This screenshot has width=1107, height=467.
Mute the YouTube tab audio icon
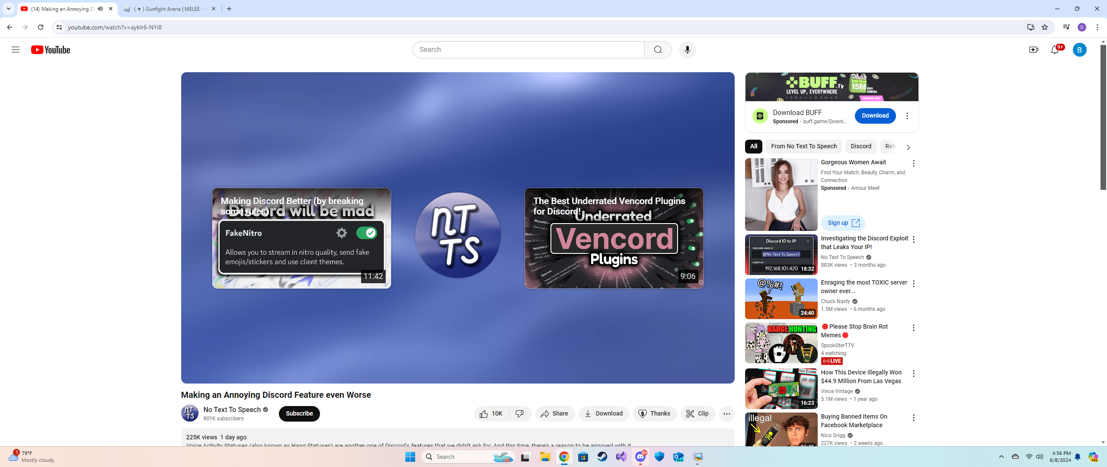click(100, 9)
